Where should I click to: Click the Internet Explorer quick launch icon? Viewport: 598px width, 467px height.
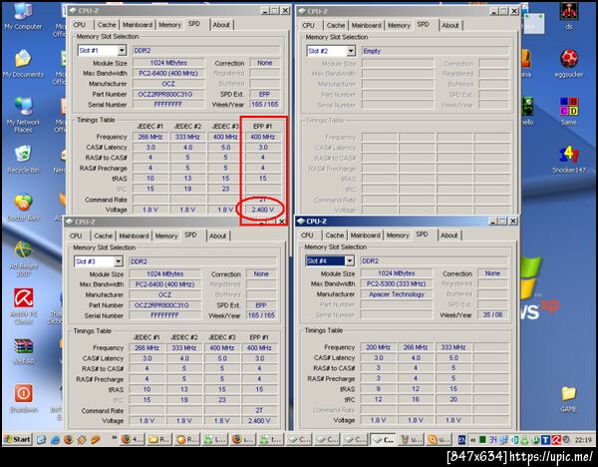click(x=55, y=439)
